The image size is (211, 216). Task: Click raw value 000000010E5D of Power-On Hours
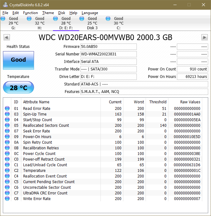(x=187, y=137)
